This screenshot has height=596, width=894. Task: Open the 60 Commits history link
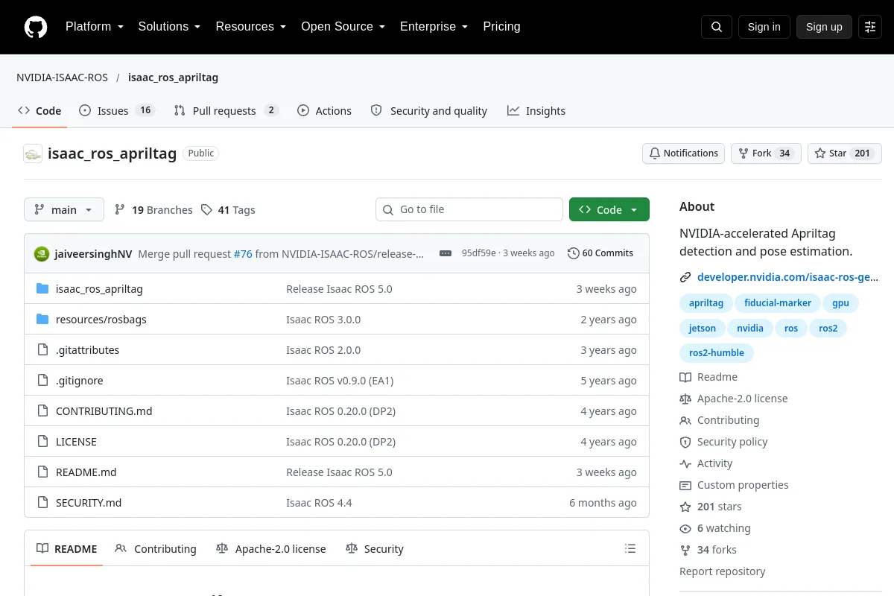pos(600,253)
